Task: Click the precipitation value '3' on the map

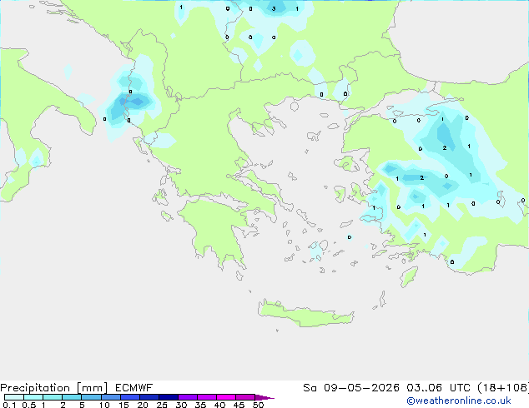Action: coord(274,9)
